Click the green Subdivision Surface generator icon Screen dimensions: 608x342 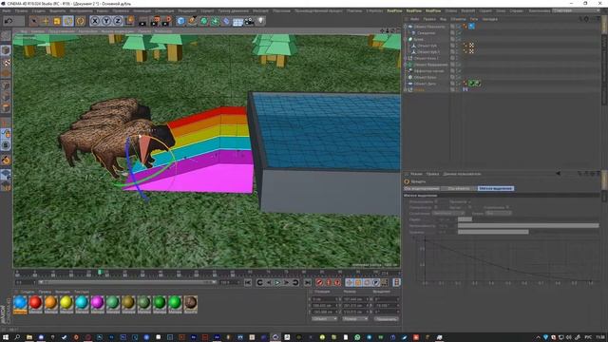click(x=203, y=21)
